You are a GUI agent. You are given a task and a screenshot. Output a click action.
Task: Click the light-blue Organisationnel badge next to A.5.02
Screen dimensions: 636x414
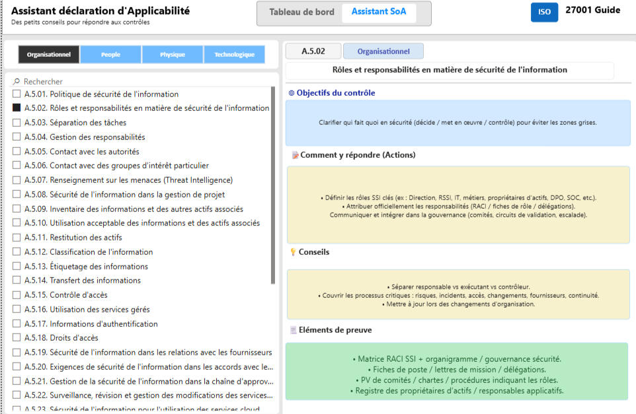point(383,51)
